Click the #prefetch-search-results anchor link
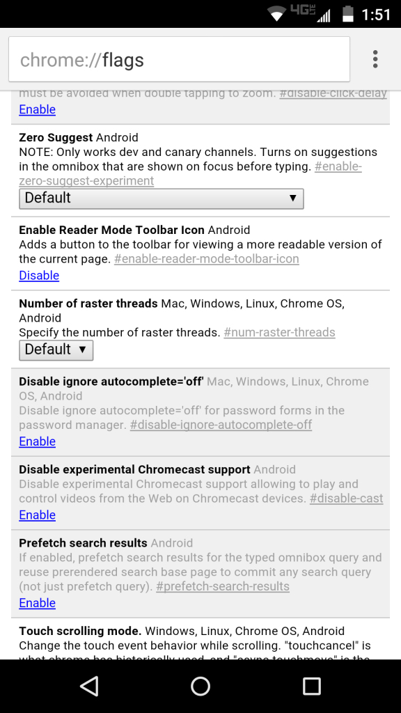Viewport: 401px width, 713px height. [223, 586]
